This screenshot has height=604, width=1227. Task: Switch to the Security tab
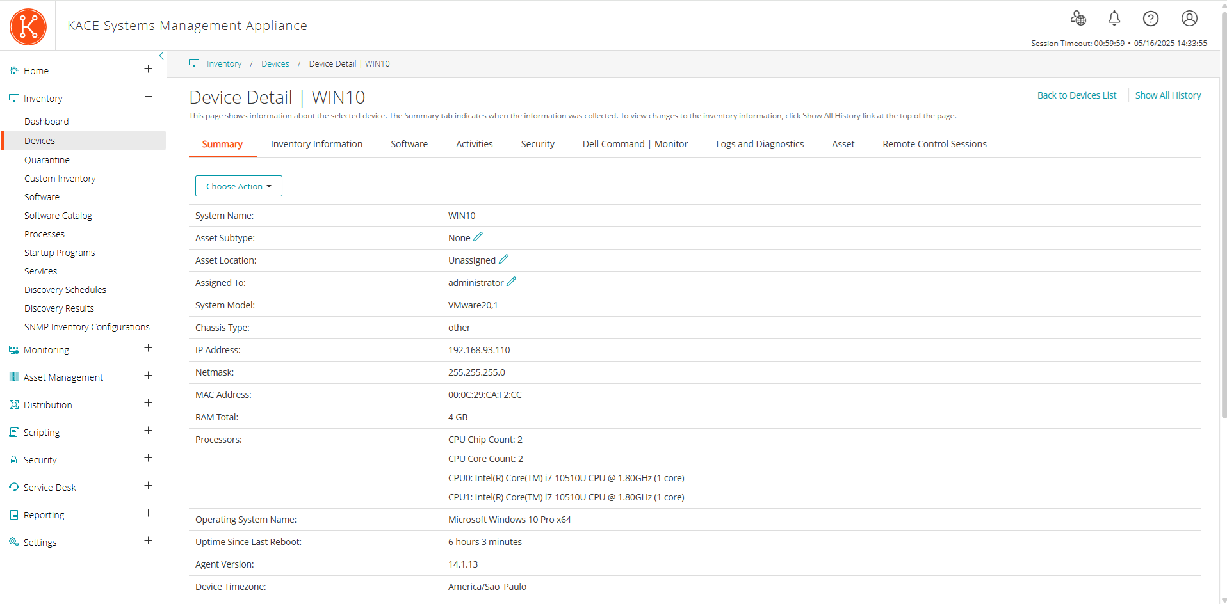(538, 144)
